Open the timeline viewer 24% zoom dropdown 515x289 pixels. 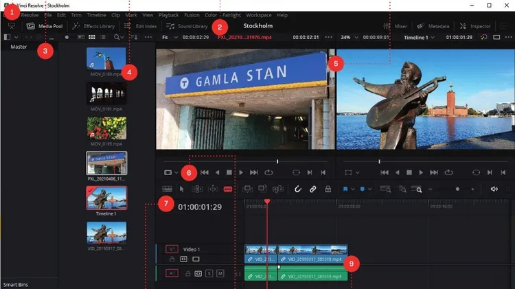click(349, 38)
